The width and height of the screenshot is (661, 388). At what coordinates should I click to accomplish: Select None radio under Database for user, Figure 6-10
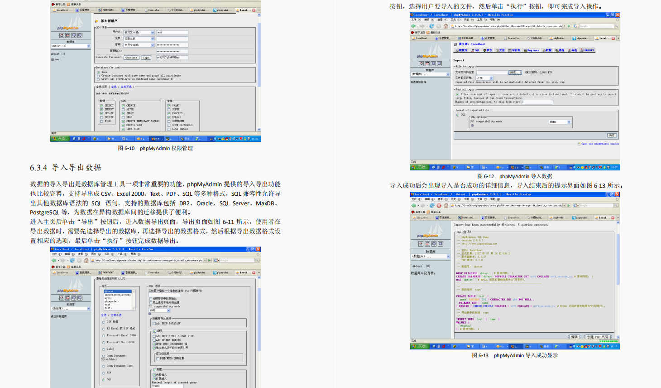98,72
